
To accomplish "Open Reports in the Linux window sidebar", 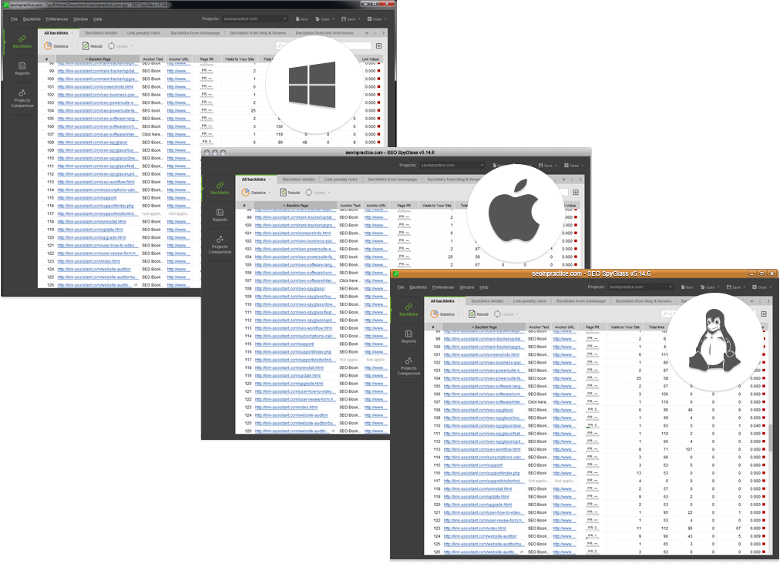I will tap(408, 337).
